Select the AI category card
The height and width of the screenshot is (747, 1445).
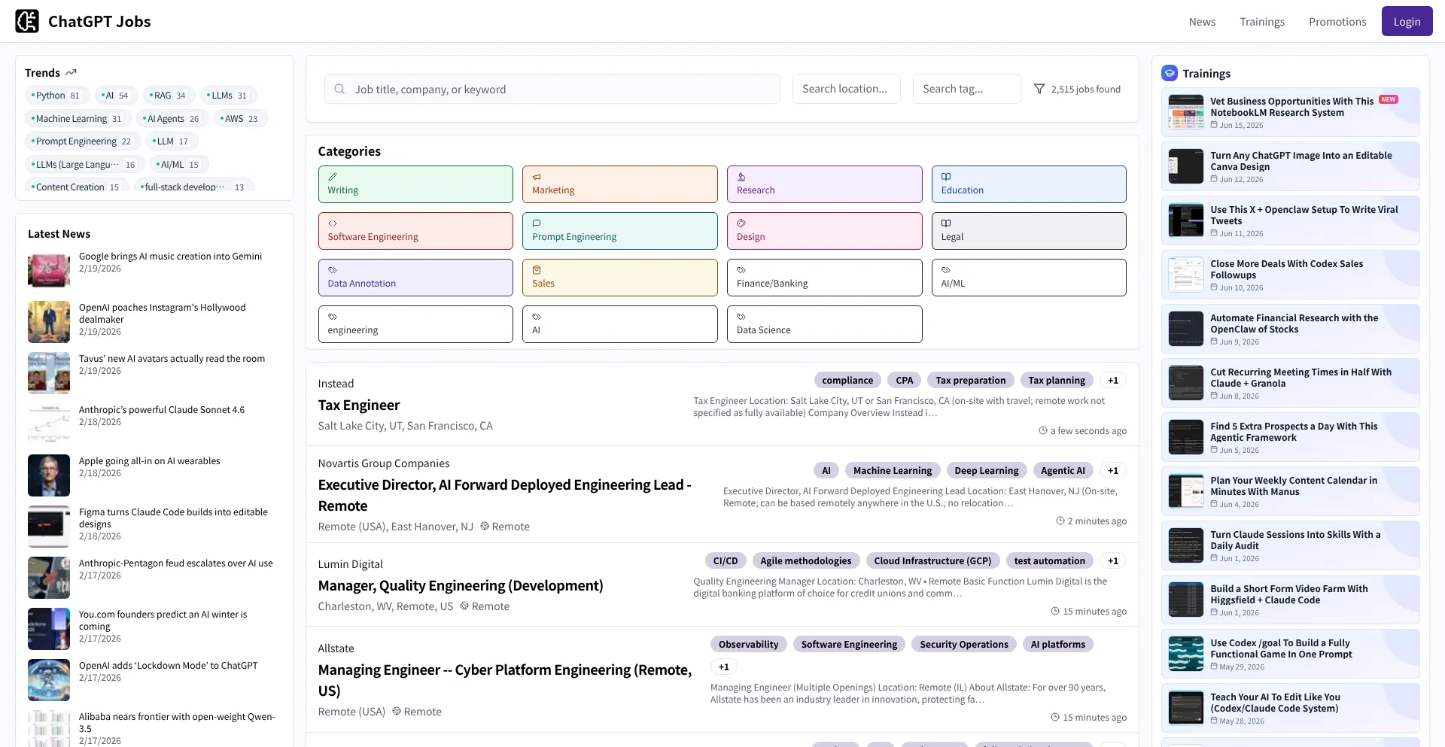tap(619, 324)
